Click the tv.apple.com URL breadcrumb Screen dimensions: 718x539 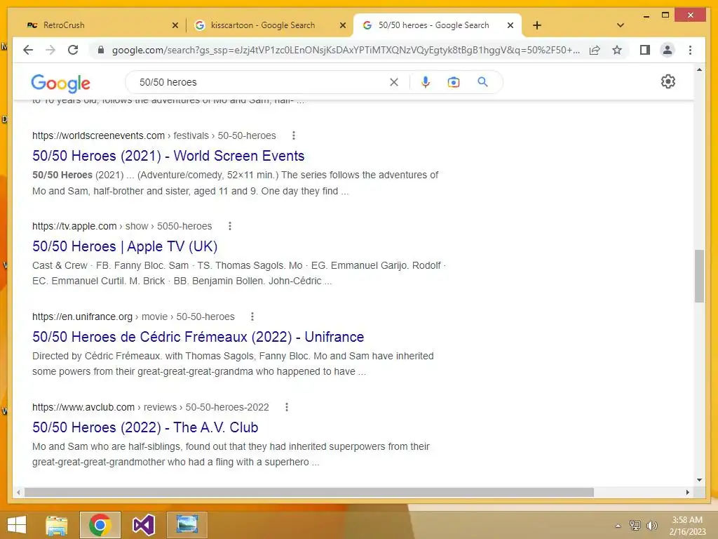click(122, 226)
